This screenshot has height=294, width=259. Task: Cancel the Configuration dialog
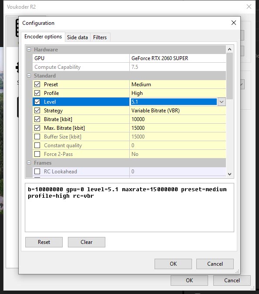[215, 264]
